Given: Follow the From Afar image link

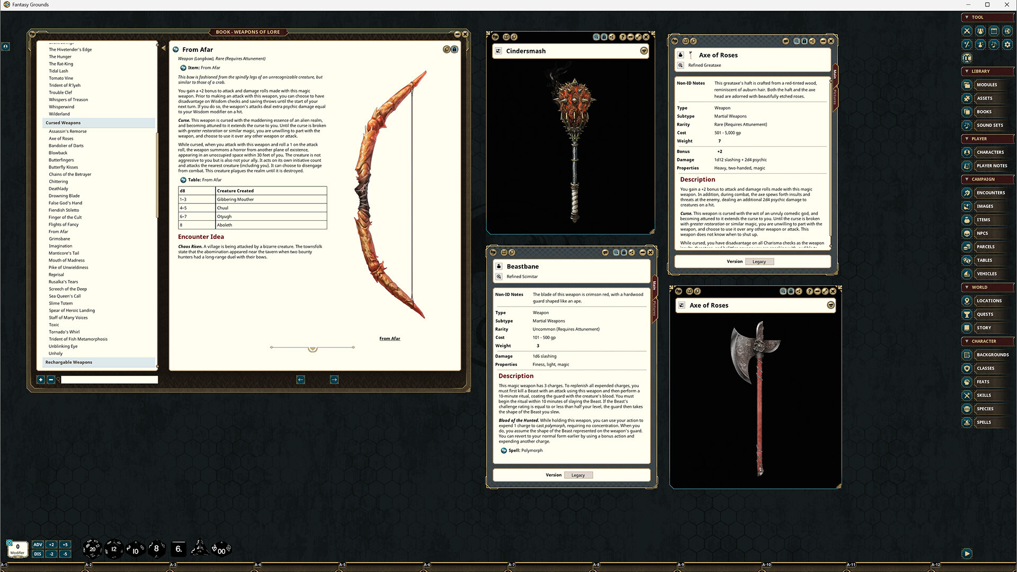Looking at the screenshot, I should click(x=389, y=338).
